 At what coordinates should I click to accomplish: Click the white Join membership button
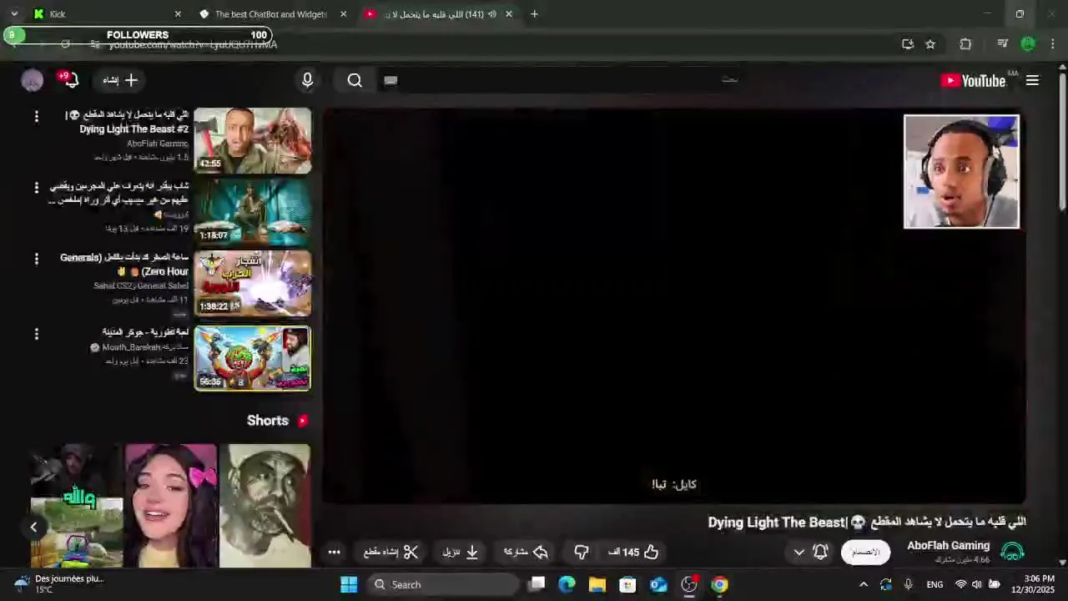865,552
